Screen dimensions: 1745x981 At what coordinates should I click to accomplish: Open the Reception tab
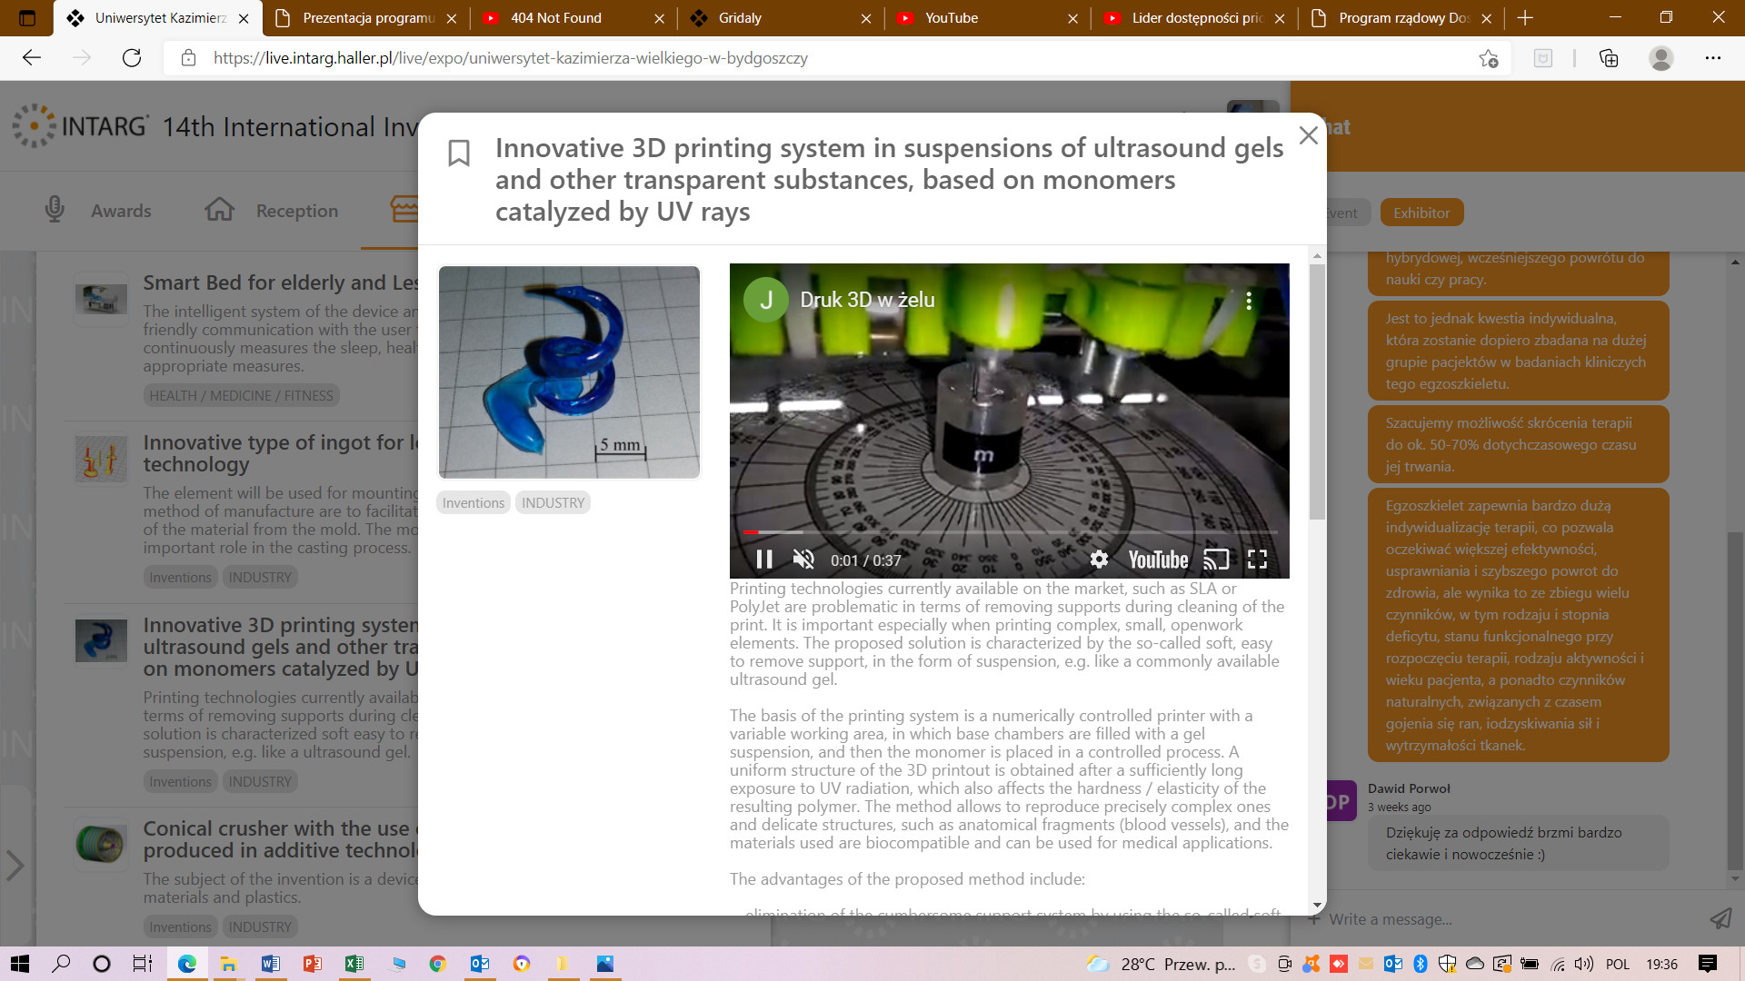pyautogui.click(x=271, y=211)
